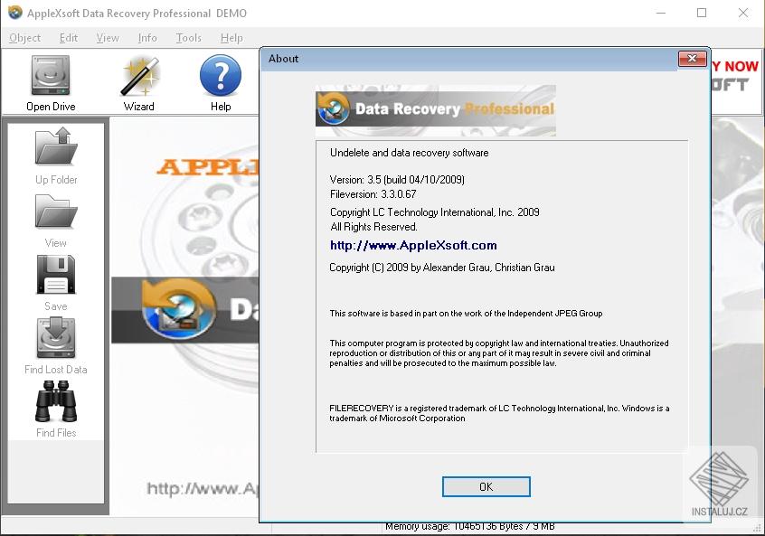Viewport: 765px width, 536px height.
Task: Open the Info menu
Action: tap(147, 38)
